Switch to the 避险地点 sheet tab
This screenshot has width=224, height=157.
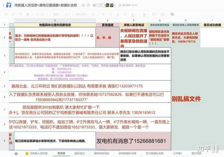pos(80,154)
